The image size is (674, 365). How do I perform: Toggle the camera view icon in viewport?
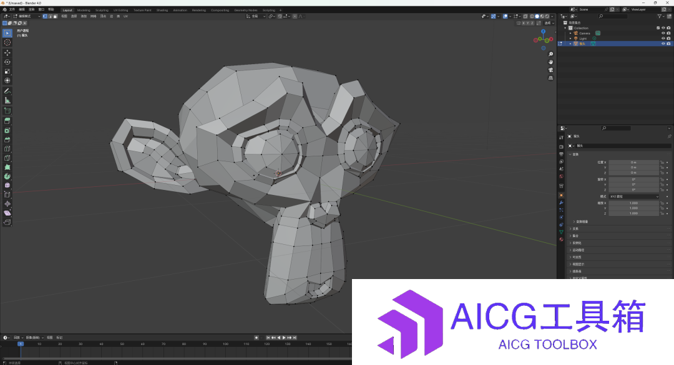click(x=550, y=70)
